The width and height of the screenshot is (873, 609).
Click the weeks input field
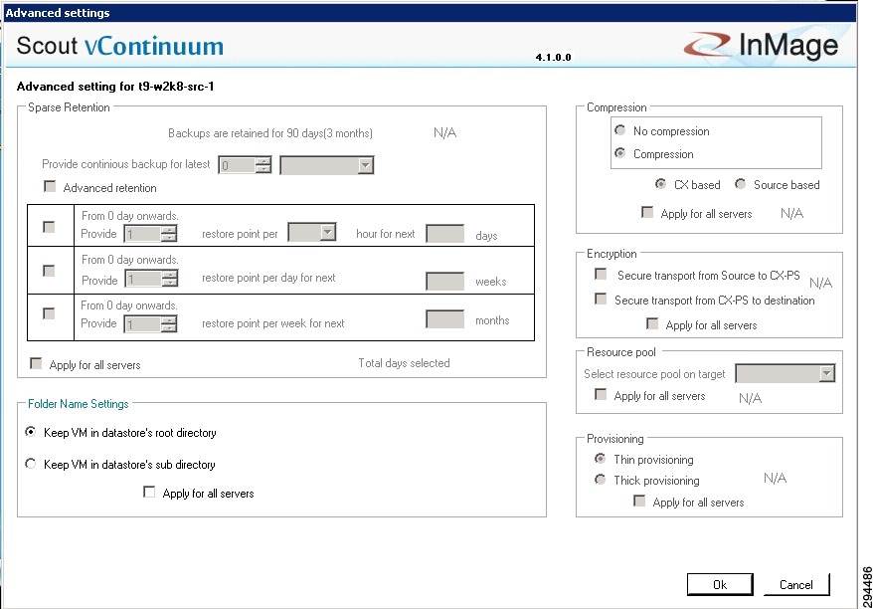444,281
